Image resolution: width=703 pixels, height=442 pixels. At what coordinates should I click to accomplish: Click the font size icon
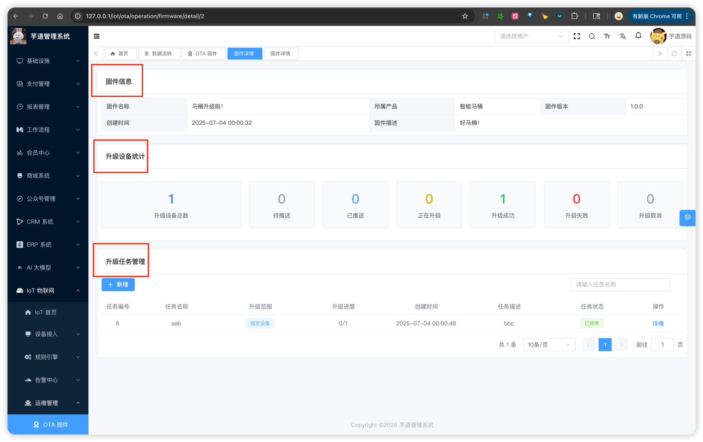click(607, 36)
